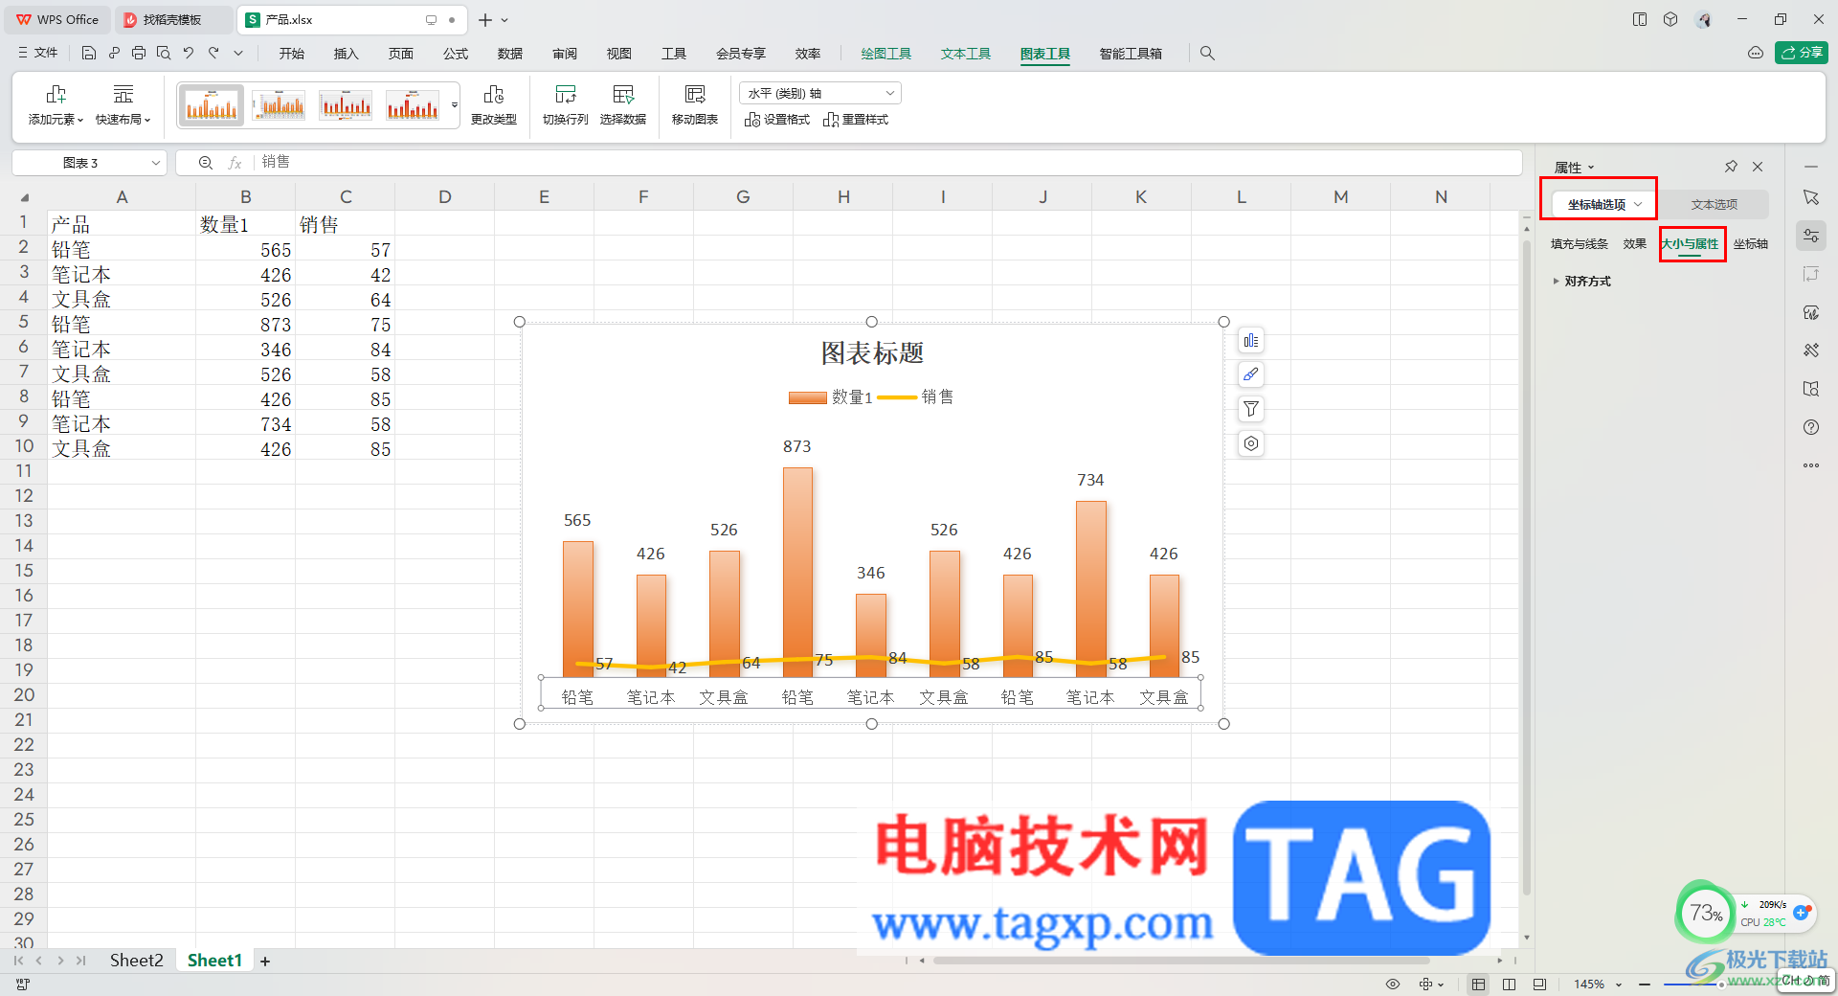Click Switch Row/Column (切换行列)
1838x996 pixels.
(566, 105)
